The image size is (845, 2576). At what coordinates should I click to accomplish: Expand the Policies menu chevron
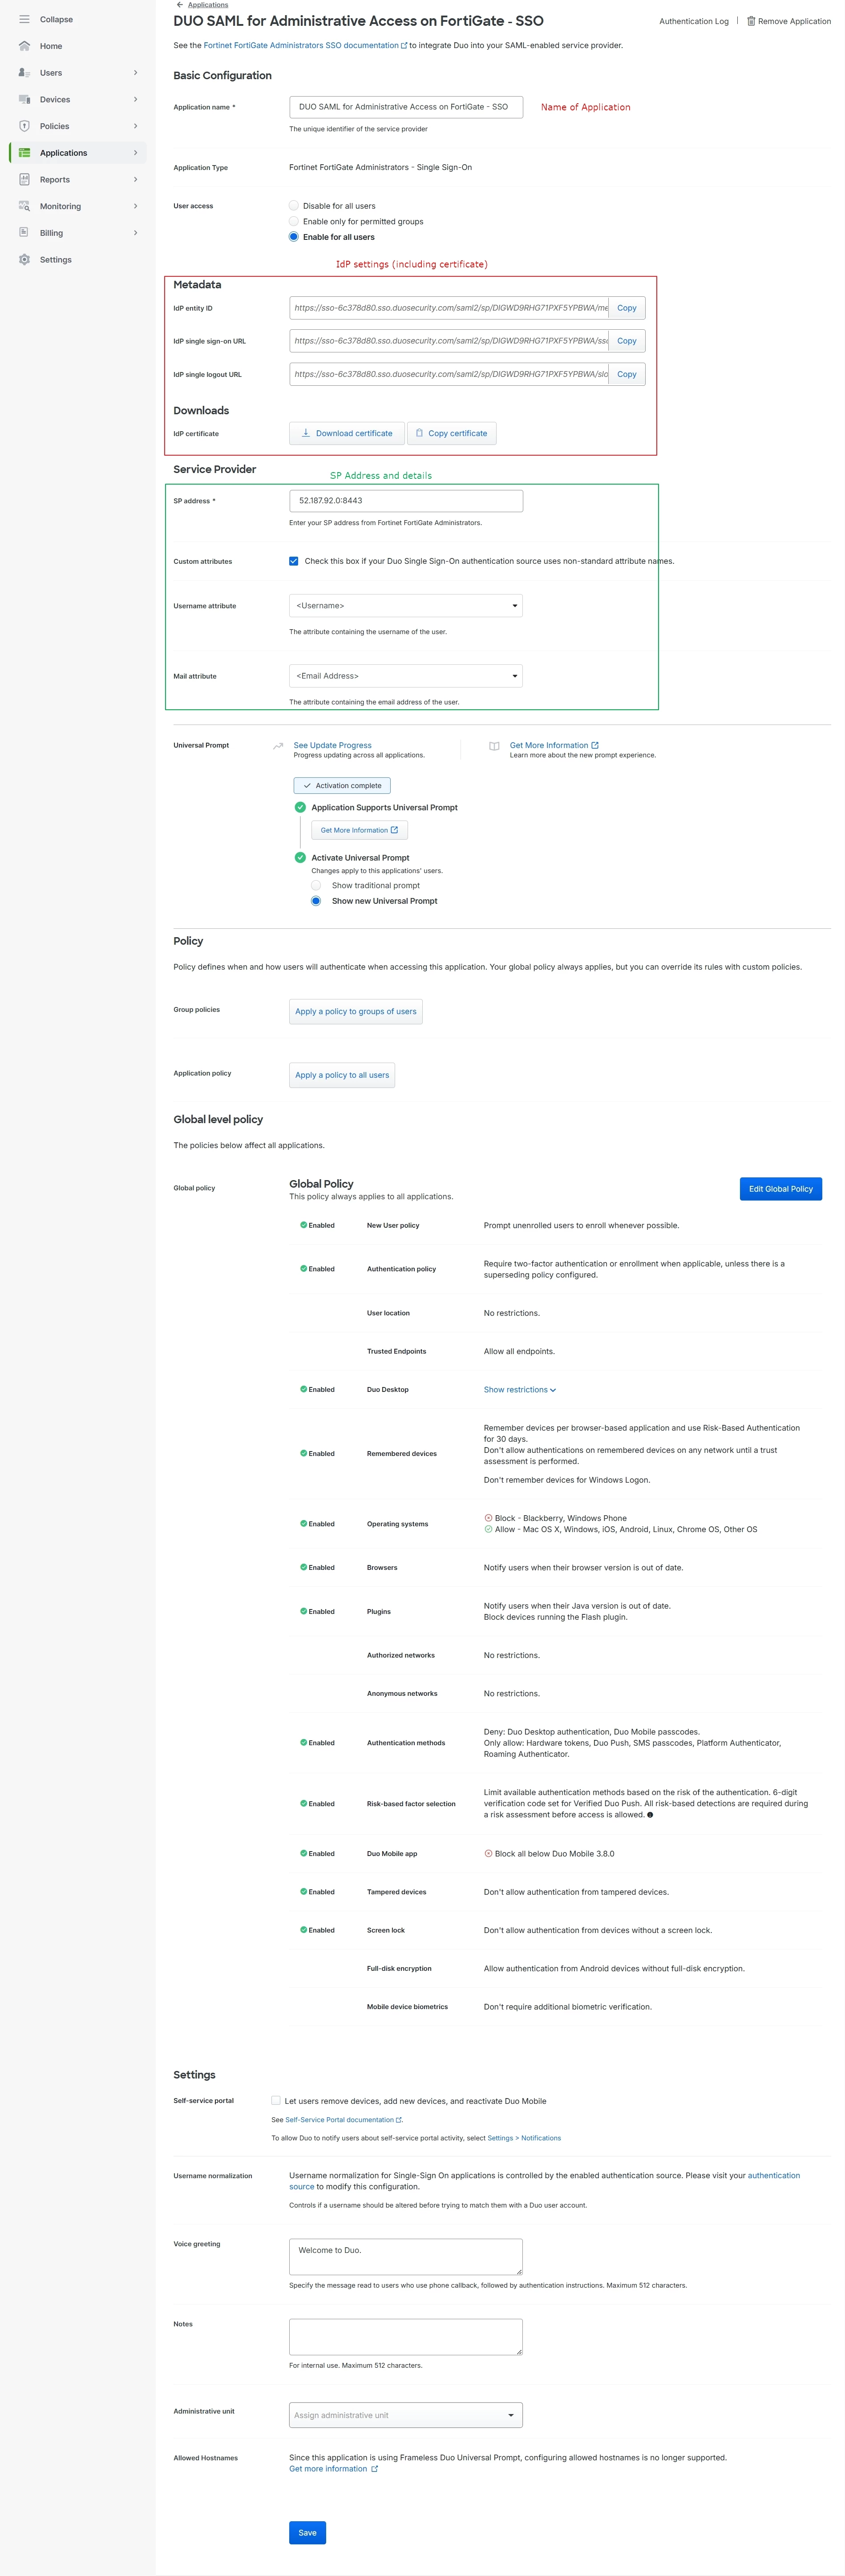136,126
